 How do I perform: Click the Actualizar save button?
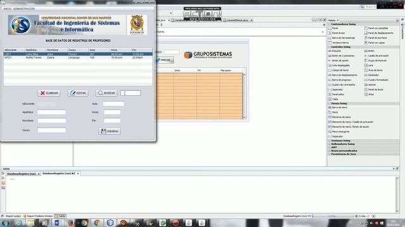109,131
